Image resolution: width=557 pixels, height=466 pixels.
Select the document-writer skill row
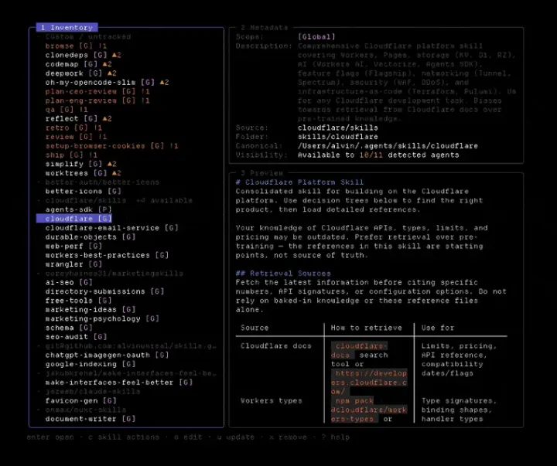91,419
